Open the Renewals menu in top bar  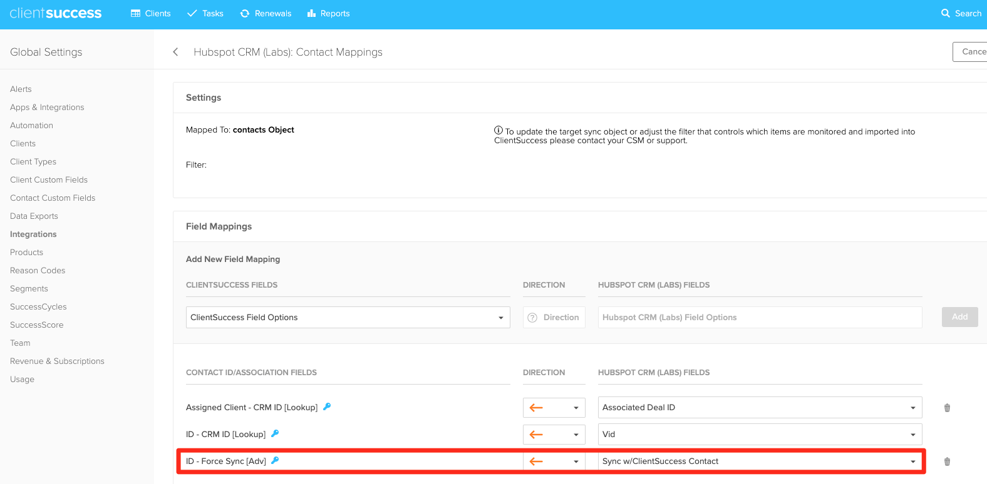point(266,13)
